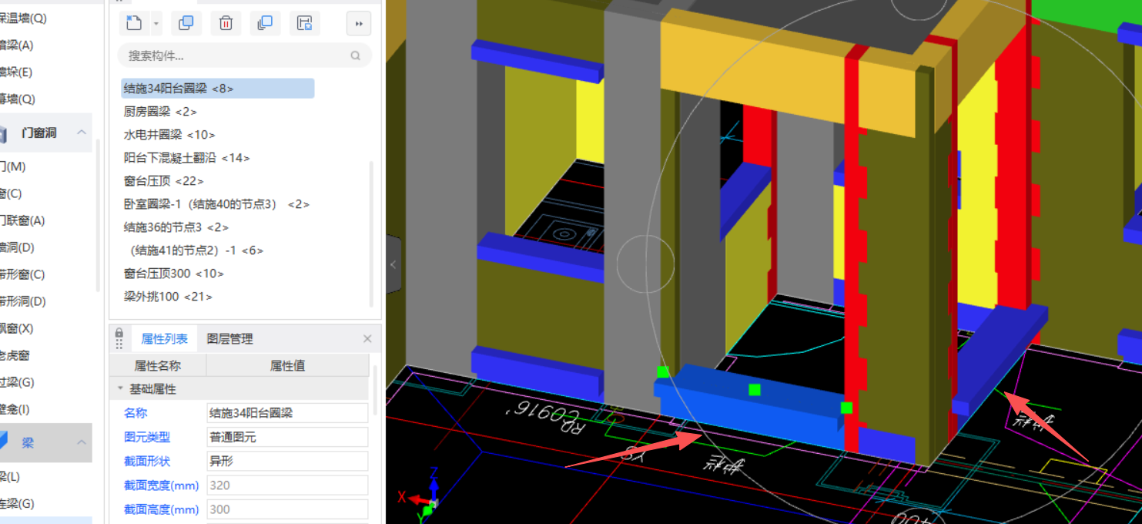Click the New component icon
Image resolution: width=1142 pixels, height=524 pixels.
134,23
